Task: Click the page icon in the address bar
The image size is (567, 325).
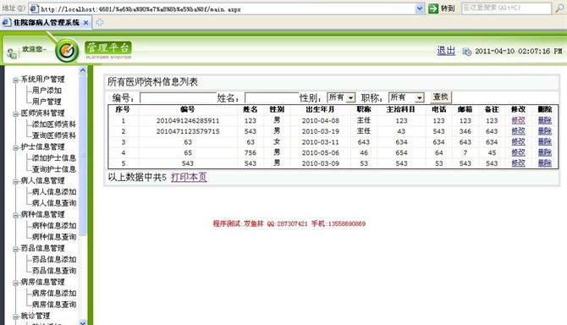Action: [x=34, y=8]
